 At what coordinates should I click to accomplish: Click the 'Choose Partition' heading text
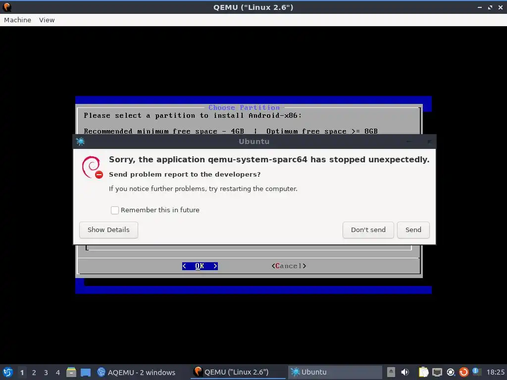pyautogui.click(x=244, y=107)
